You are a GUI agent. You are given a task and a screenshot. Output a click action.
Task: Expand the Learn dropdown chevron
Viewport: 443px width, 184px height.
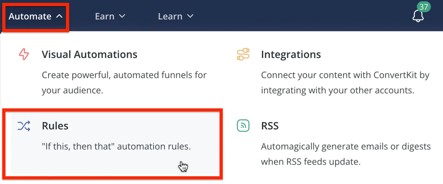(190, 16)
